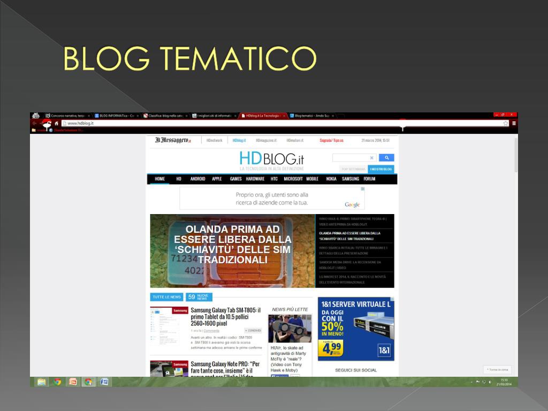The width and height of the screenshot is (548, 411).
Task: Open the NOKIA navigation item
Action: pyautogui.click(x=331, y=179)
